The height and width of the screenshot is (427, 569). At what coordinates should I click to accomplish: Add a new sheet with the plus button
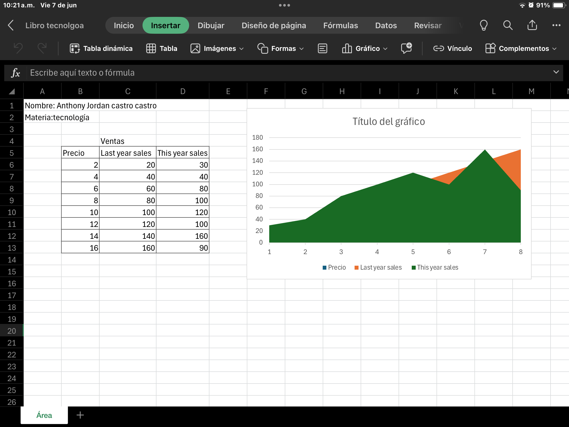pos(80,415)
